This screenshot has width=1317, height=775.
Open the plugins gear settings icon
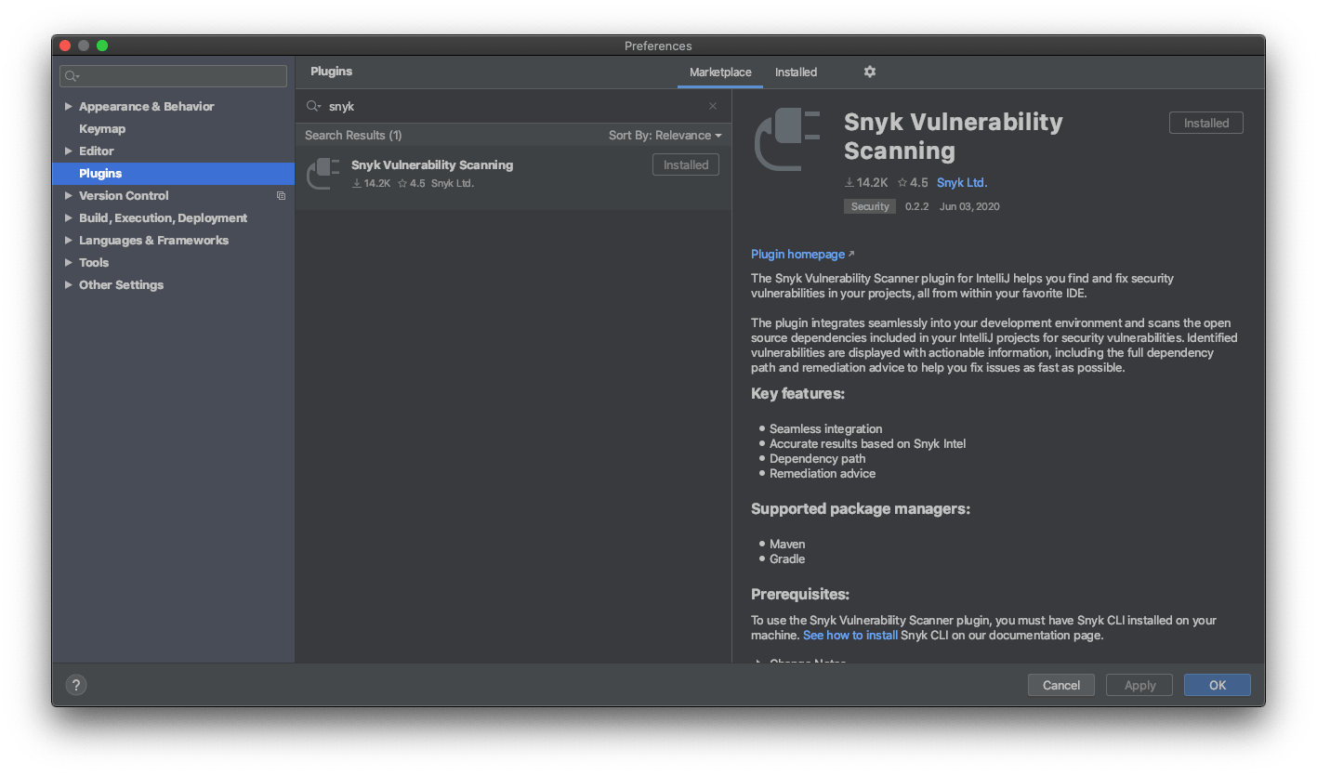pyautogui.click(x=869, y=72)
